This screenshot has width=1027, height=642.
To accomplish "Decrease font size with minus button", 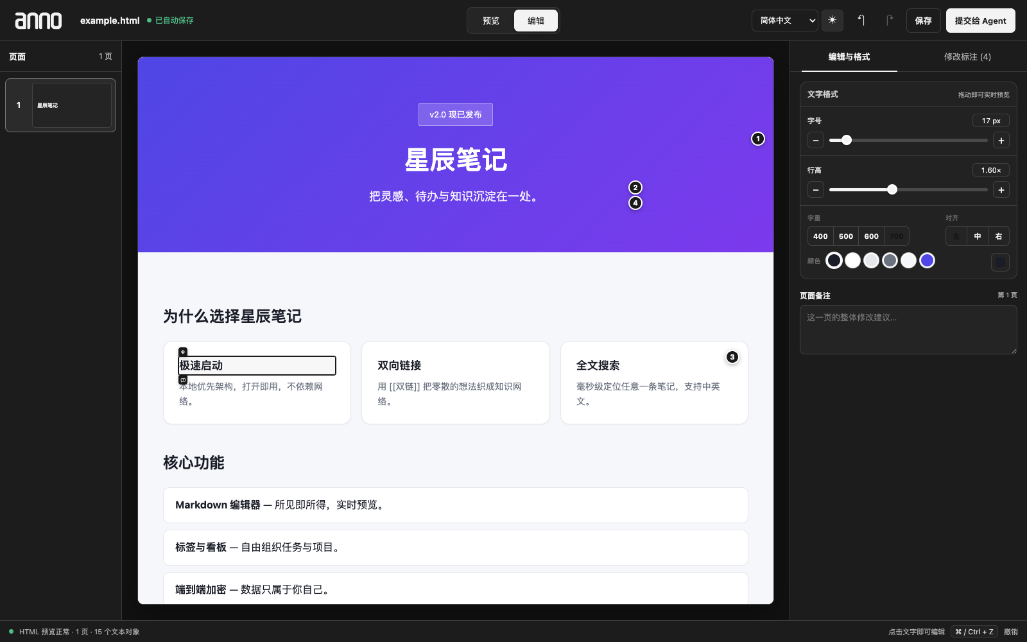I will tap(816, 141).
